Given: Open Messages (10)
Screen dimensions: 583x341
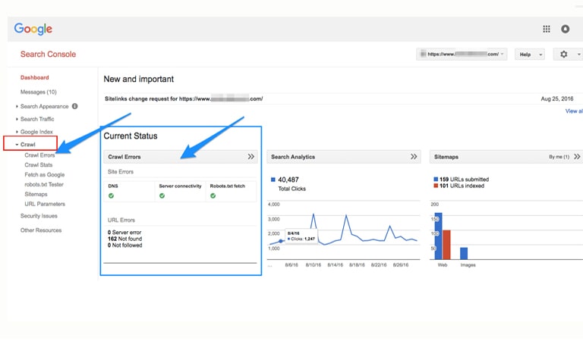Looking at the screenshot, I should point(38,92).
